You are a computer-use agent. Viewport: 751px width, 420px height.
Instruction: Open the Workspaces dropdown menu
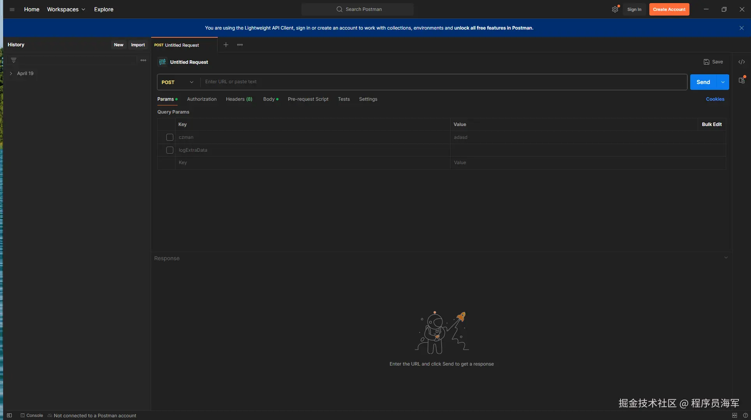coord(66,9)
